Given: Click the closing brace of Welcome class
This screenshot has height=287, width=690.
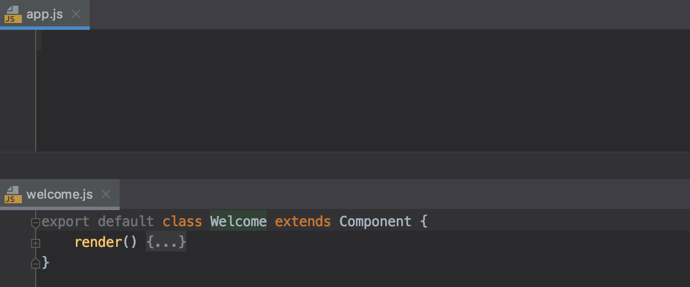Looking at the screenshot, I should [x=46, y=263].
